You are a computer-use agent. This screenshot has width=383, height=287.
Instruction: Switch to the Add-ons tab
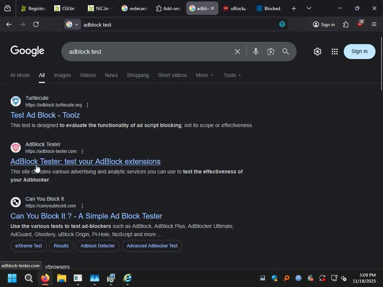click(x=168, y=8)
